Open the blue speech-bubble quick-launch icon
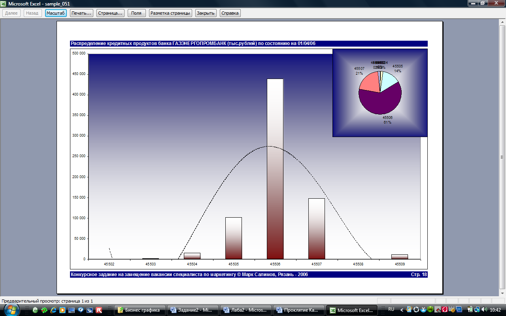 [81, 310]
